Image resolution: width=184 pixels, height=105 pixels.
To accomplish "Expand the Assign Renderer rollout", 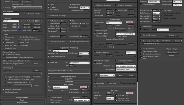I will pyautogui.click(x=22, y=103).
